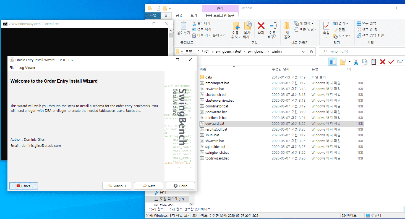Viewport: 405px width, 219px height.
Task: Open the quick access toolbar customize arrow
Action: click(x=170, y=8)
